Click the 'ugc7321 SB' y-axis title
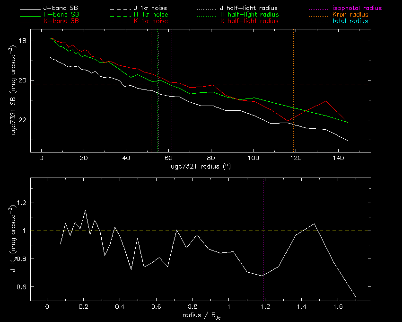Screen dimensions: 402x322 (13, 90)
